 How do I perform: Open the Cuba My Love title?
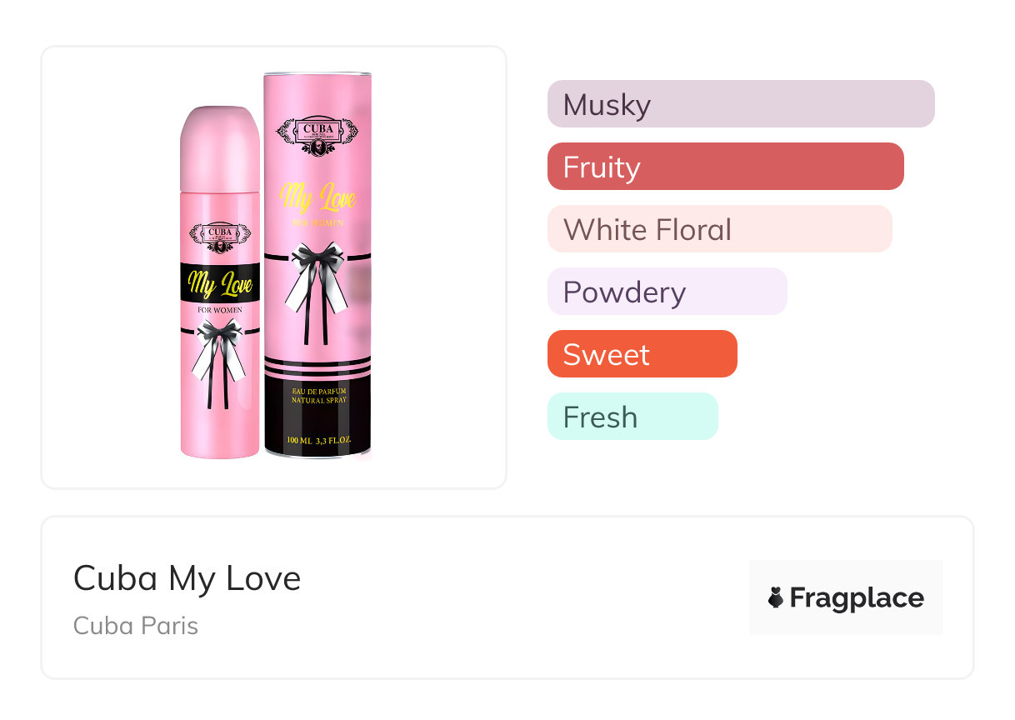point(187,577)
